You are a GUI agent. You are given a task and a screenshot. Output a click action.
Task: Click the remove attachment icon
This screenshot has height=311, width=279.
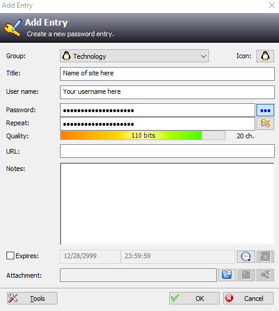(265, 275)
